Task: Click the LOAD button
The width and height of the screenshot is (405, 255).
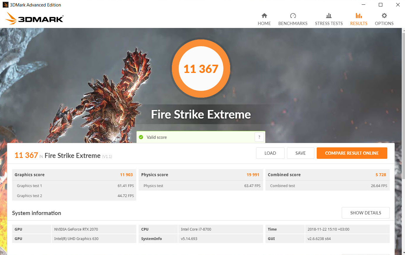Action: [270, 153]
